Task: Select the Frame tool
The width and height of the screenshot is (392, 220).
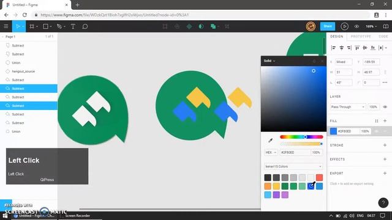Action: (32, 26)
